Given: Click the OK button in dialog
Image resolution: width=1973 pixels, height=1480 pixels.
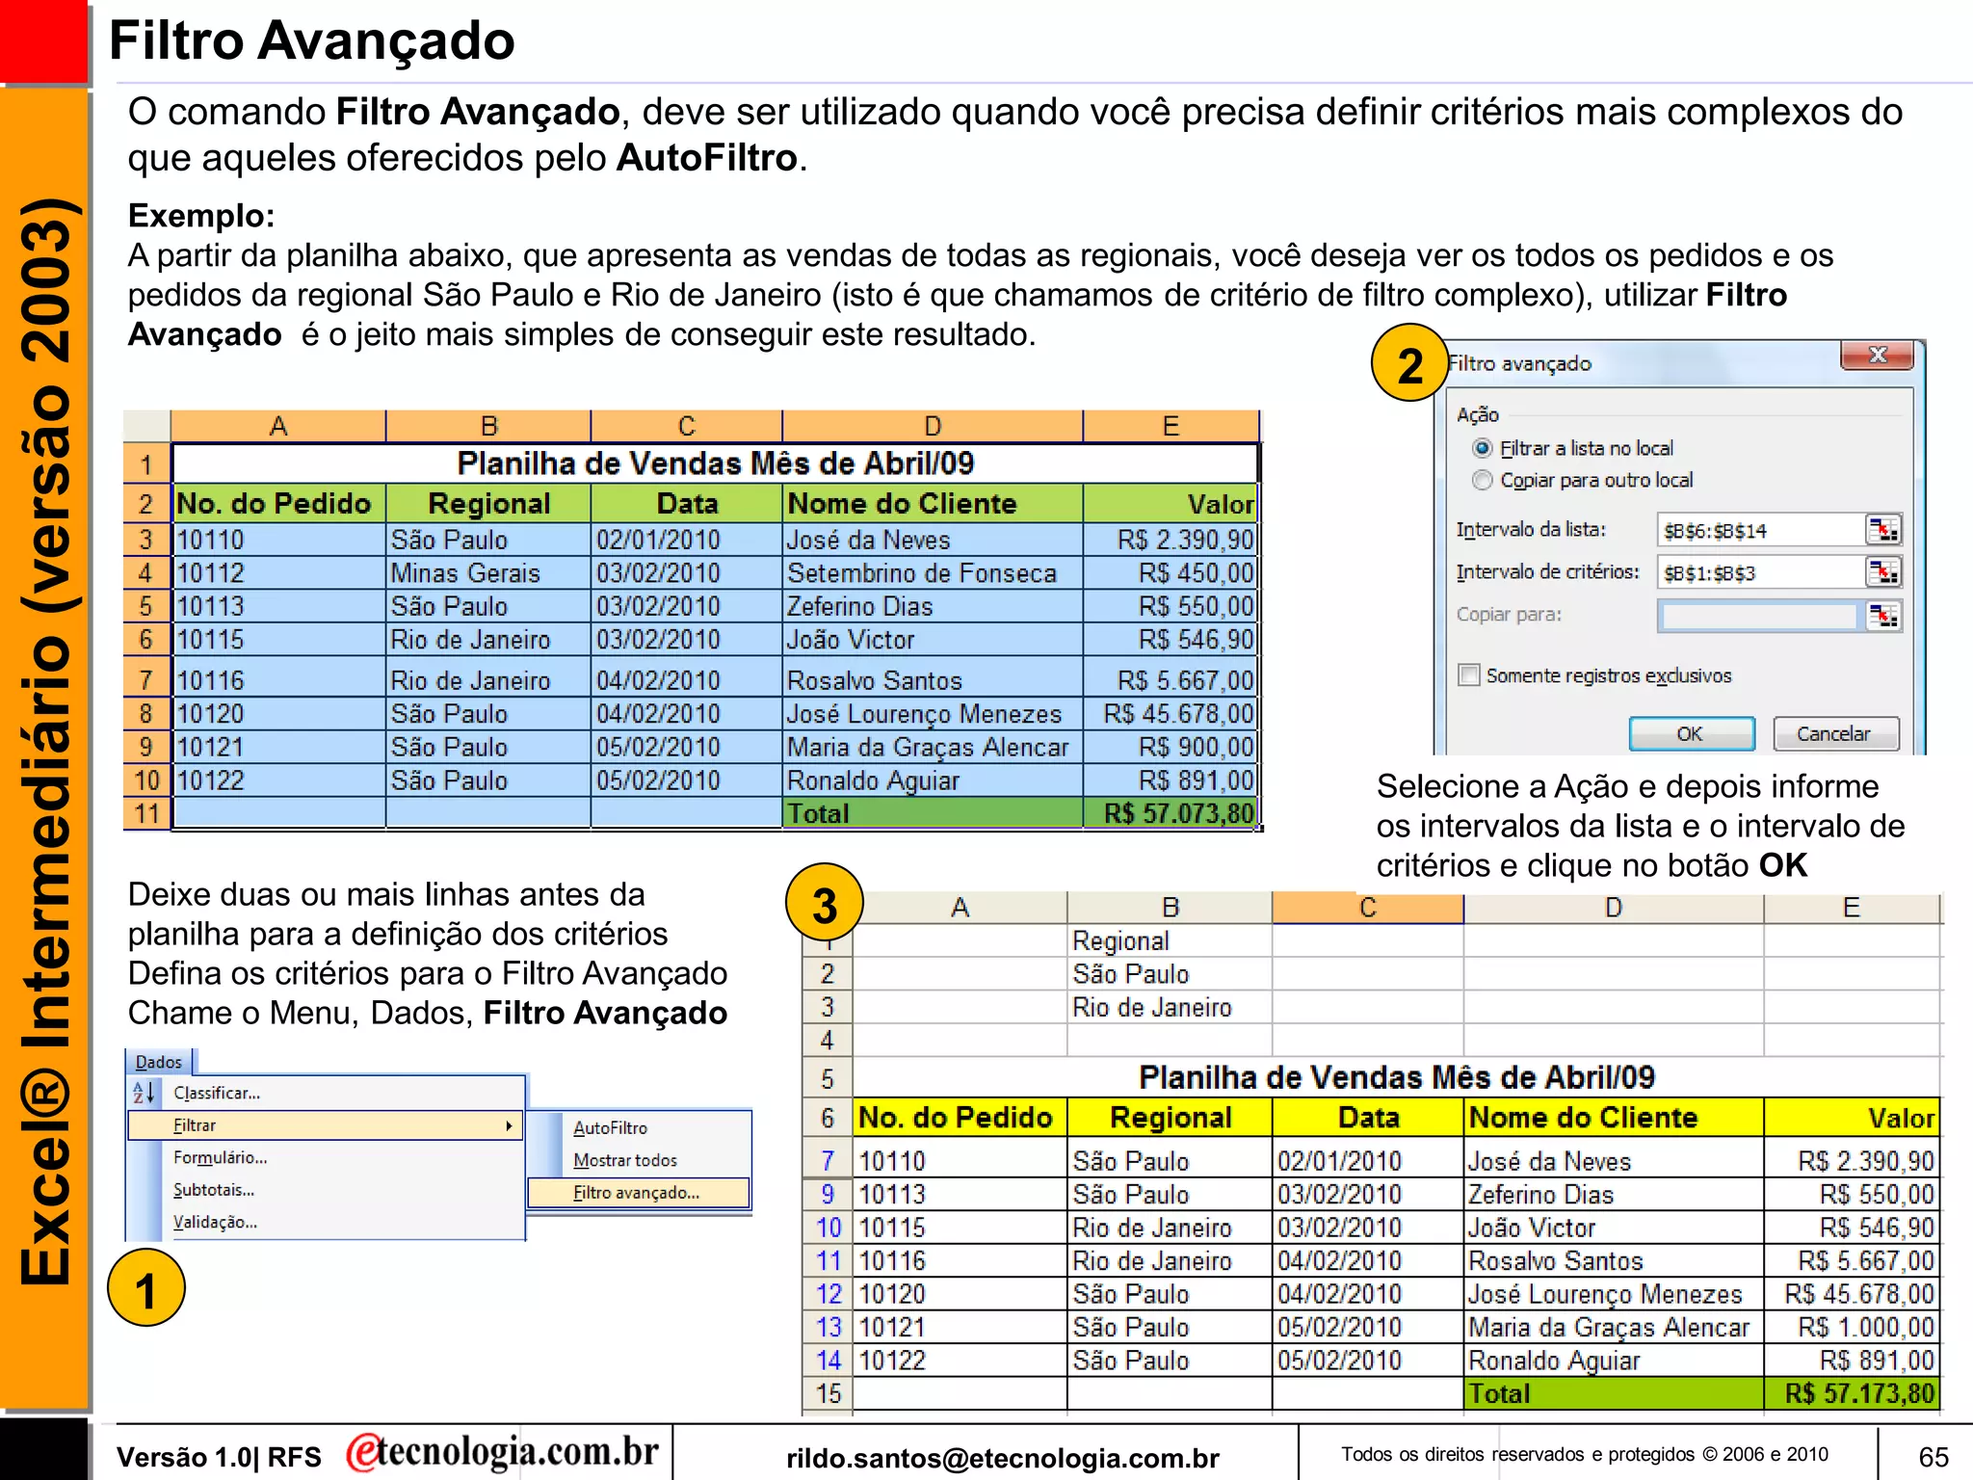Looking at the screenshot, I should click(1691, 733).
